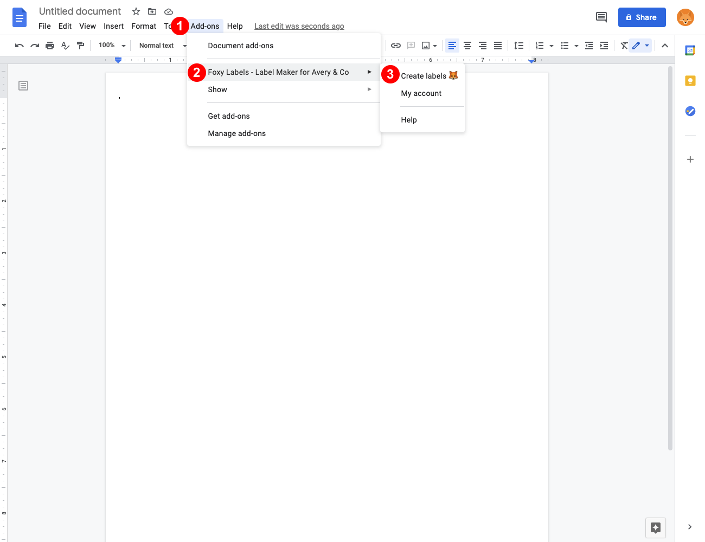Open the Line spacing icon
Viewport: 705px width, 542px height.
point(518,46)
